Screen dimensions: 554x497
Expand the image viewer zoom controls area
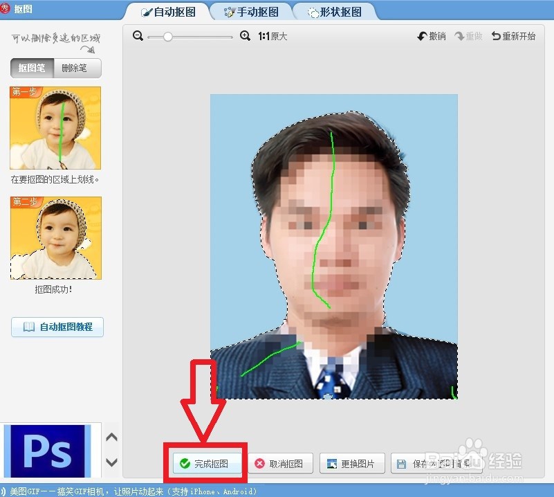(191, 36)
